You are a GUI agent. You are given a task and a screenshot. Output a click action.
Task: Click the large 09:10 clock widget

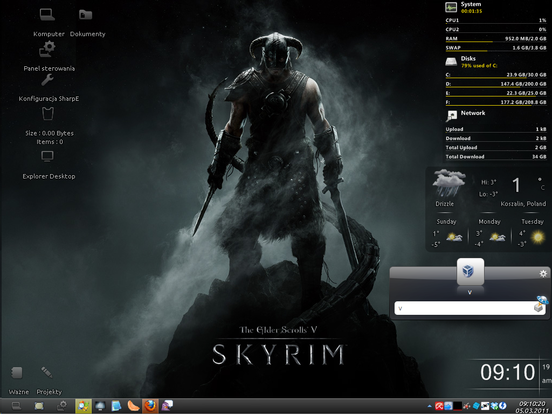coord(507,372)
